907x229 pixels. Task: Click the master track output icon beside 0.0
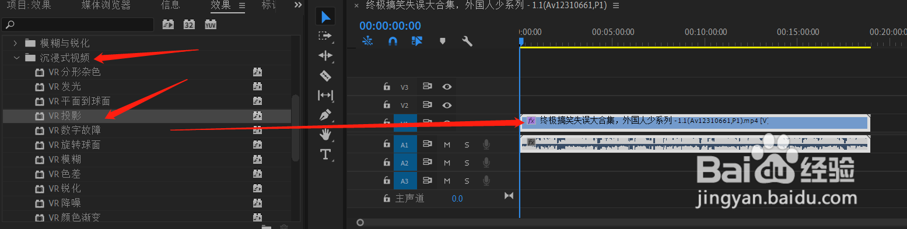[x=509, y=196]
